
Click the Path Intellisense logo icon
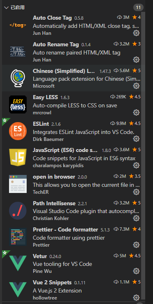(18, 210)
